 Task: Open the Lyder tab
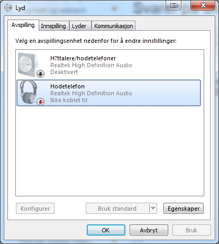(79, 26)
